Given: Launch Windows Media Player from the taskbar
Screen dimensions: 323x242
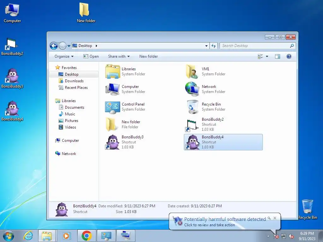Looking at the screenshot, I should (x=66, y=236).
